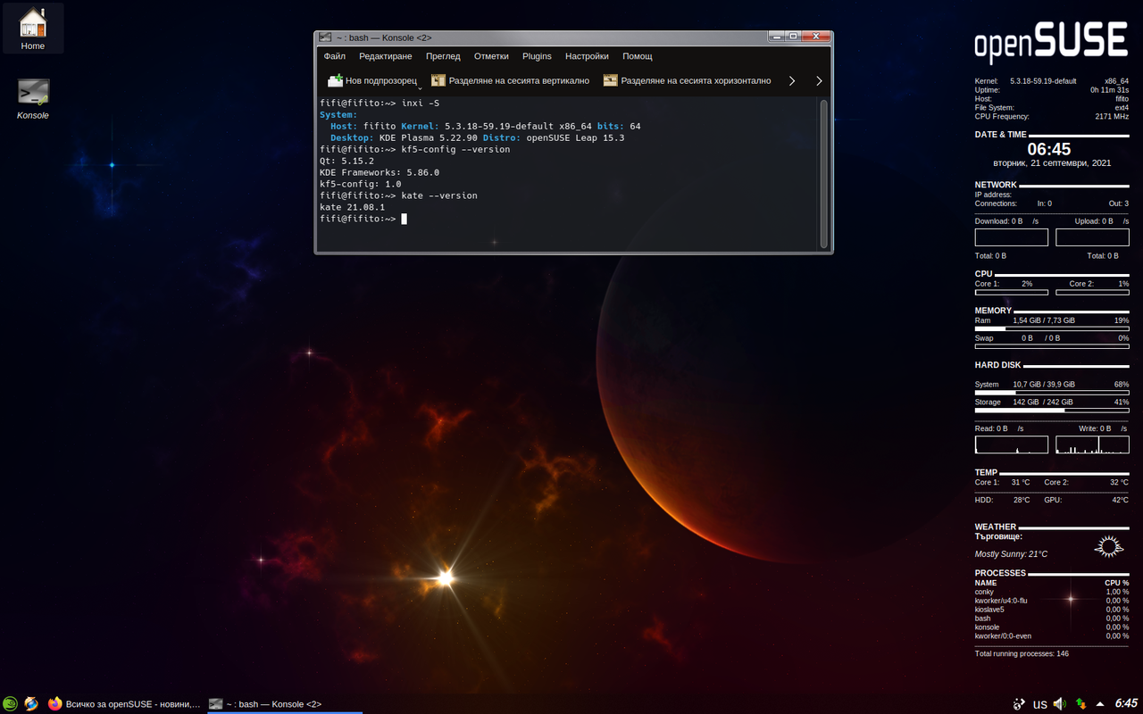
Task: Open the volume speaker tray icon
Action: coord(1060,704)
